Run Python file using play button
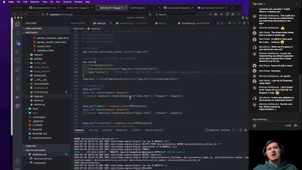The width and height of the screenshot is (302, 170). 222,23
